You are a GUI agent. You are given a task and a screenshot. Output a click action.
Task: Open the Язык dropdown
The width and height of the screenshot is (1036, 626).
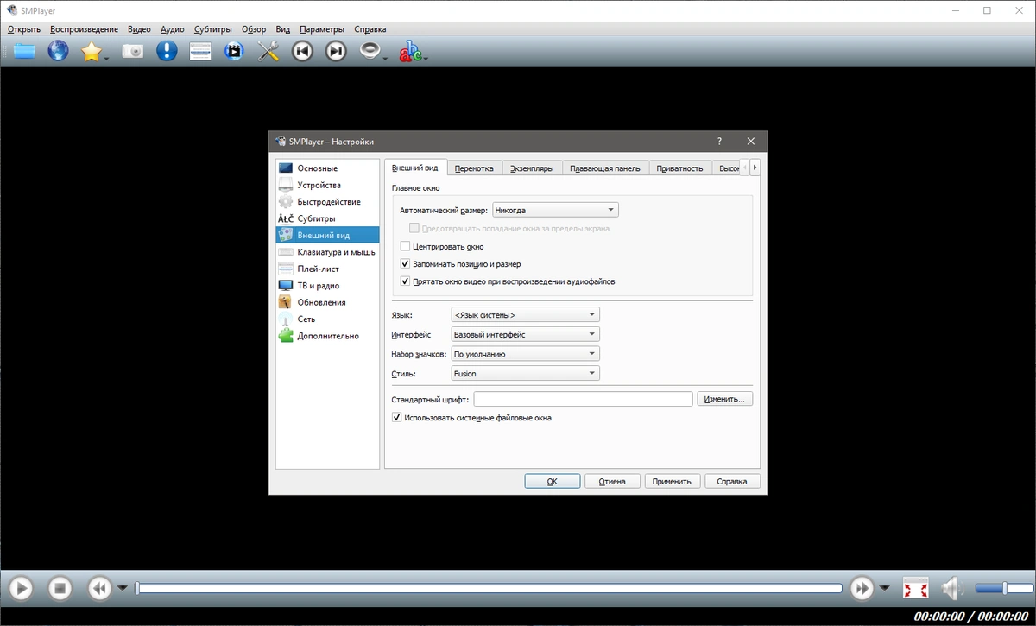526,315
